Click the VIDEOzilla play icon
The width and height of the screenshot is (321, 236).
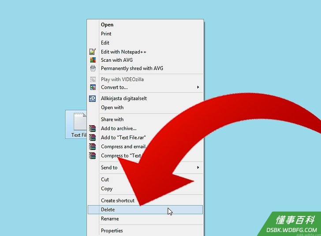pos(93,79)
